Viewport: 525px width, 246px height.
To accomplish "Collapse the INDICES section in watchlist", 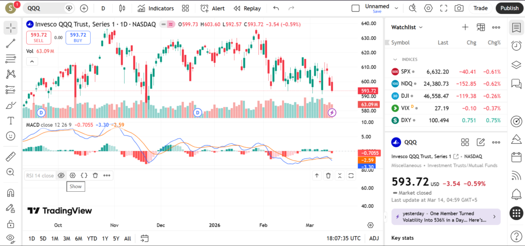I will (395, 59).
